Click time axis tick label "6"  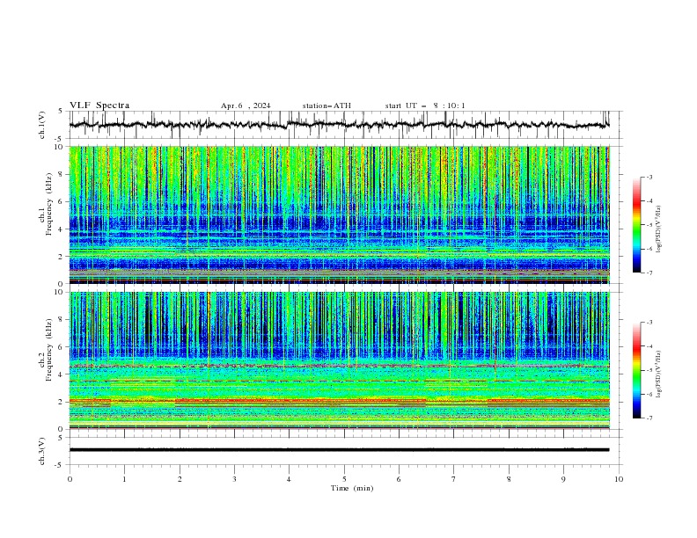pos(399,479)
